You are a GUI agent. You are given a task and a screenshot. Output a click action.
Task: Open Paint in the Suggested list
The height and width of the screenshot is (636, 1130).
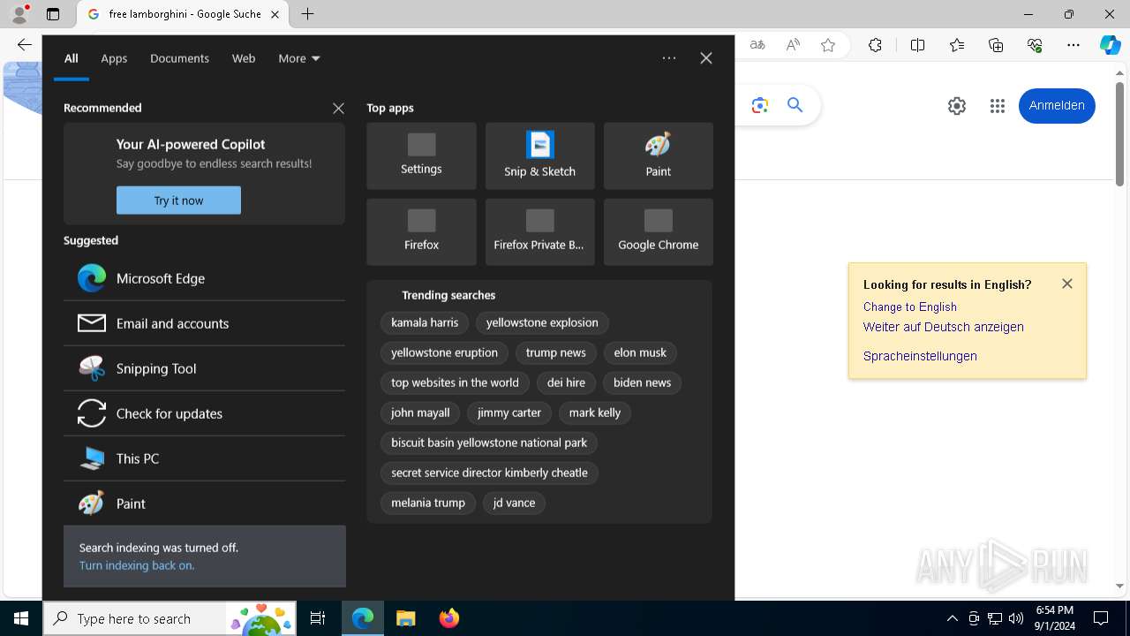click(x=204, y=503)
